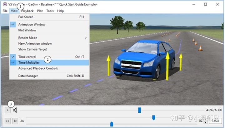The height and width of the screenshot is (128, 225).
Task: Click the timeline position slider handle
Action: click(139, 110)
